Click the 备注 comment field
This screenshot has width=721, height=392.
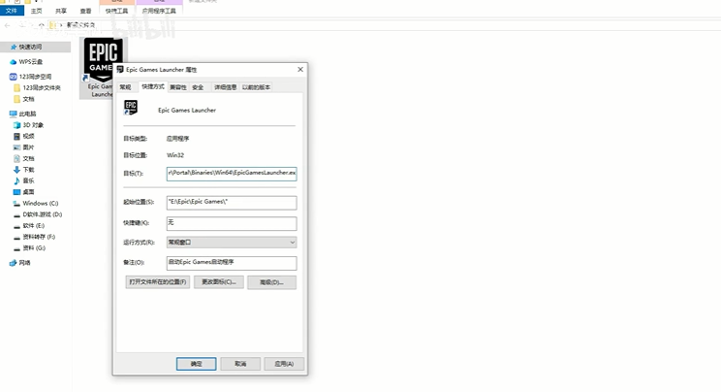click(x=231, y=262)
